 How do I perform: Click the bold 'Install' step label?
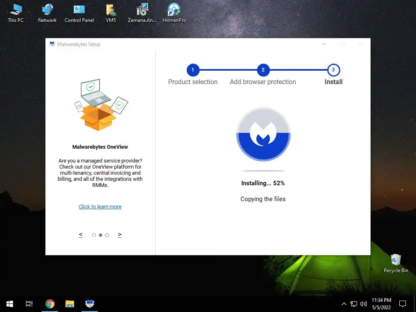point(334,82)
